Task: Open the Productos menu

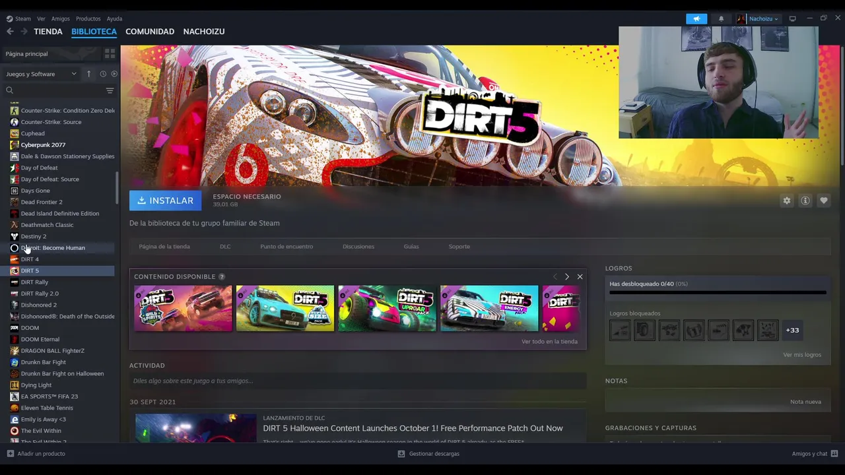Action: 88,18
